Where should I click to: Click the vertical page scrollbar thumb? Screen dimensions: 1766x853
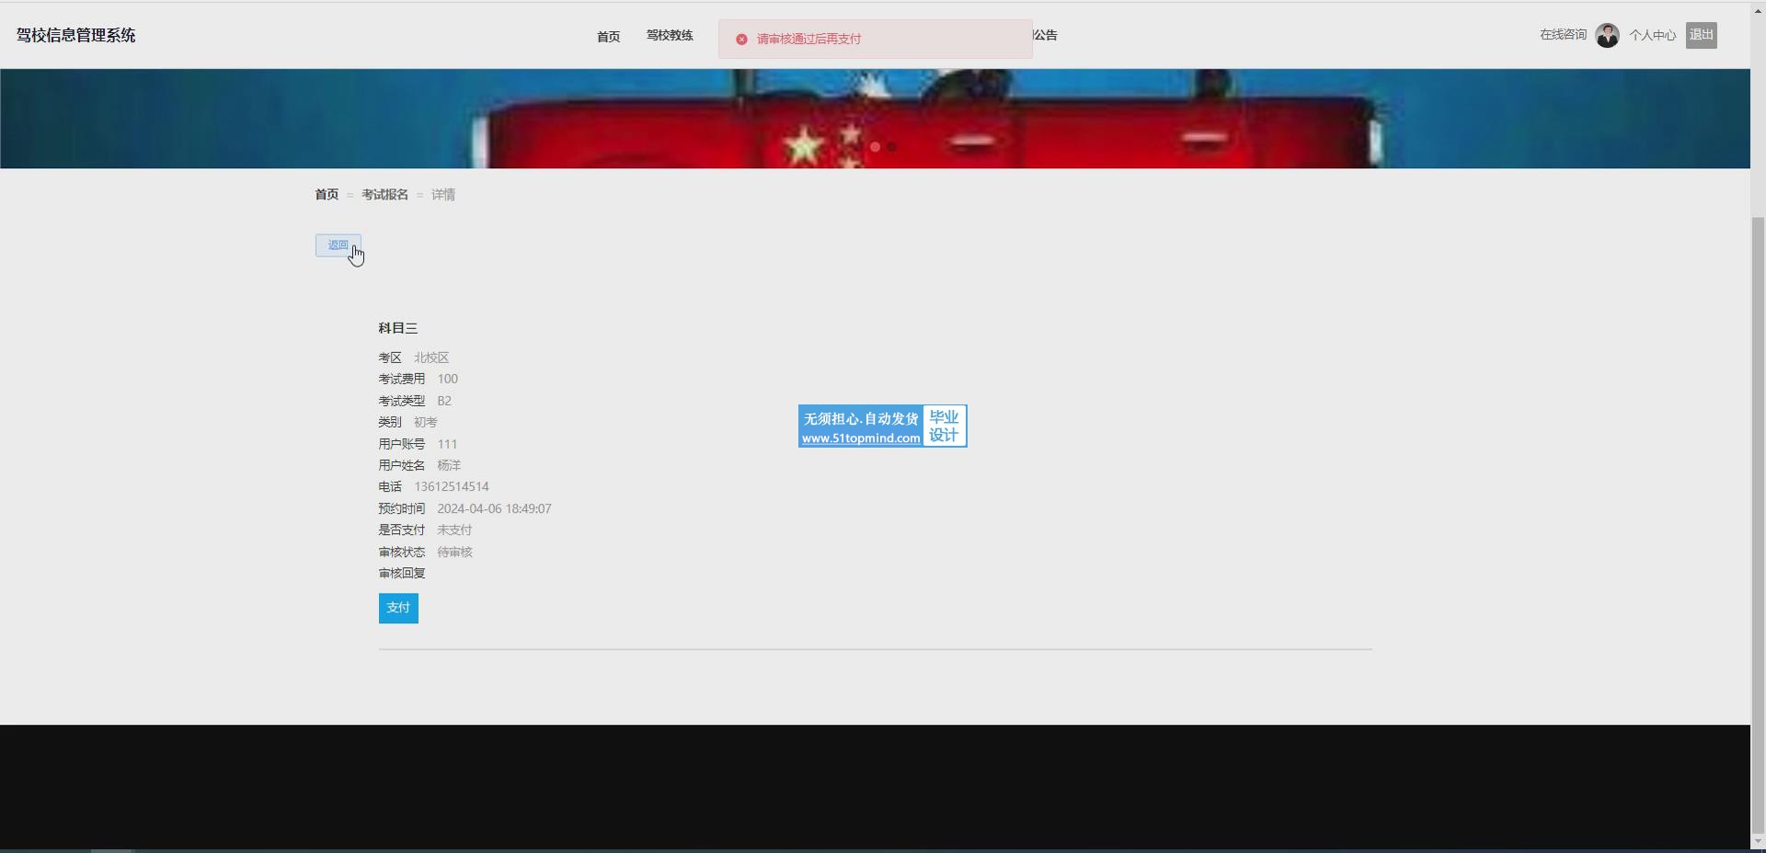click(1758, 524)
